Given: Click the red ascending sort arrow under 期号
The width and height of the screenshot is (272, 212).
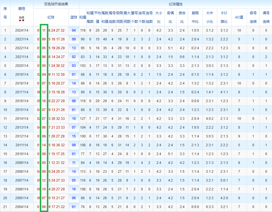Looking at the screenshot, I should [20, 20].
